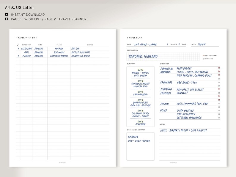
Task: Click the Butterfly Pea Latte note
Action: coord(81,52)
